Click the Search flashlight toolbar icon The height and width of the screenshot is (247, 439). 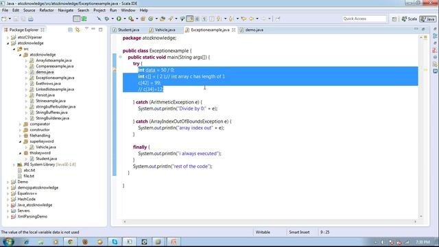pyautogui.click(x=171, y=19)
